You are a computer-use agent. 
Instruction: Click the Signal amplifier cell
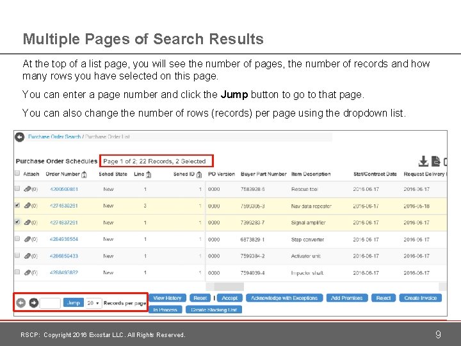[308, 223]
